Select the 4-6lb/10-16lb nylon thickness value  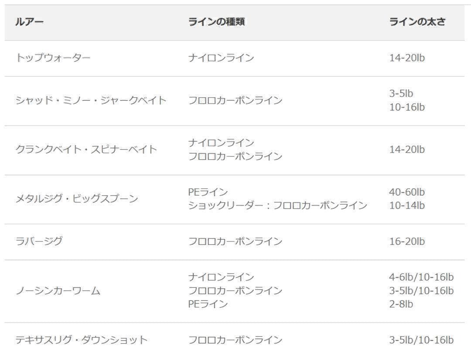click(421, 277)
